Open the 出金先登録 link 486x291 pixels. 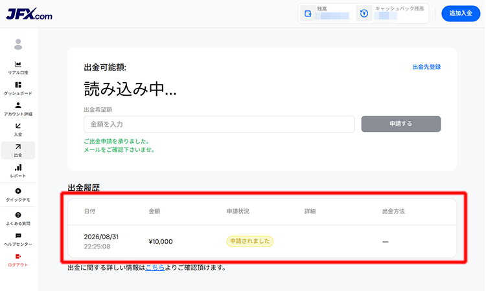[426, 67]
